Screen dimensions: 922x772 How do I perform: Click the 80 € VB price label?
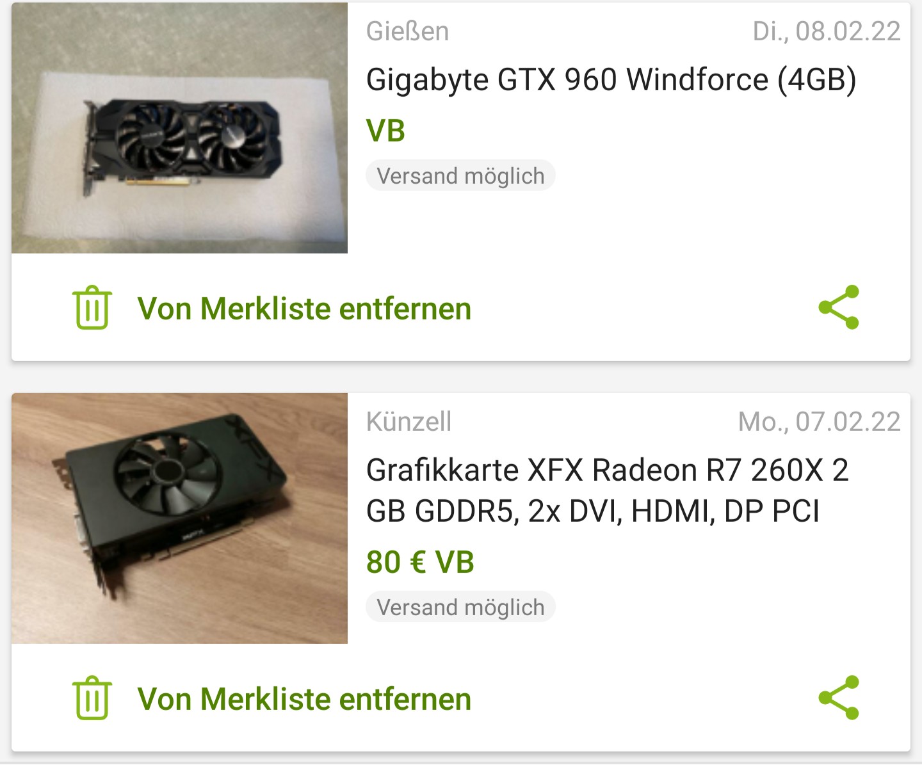pos(420,562)
